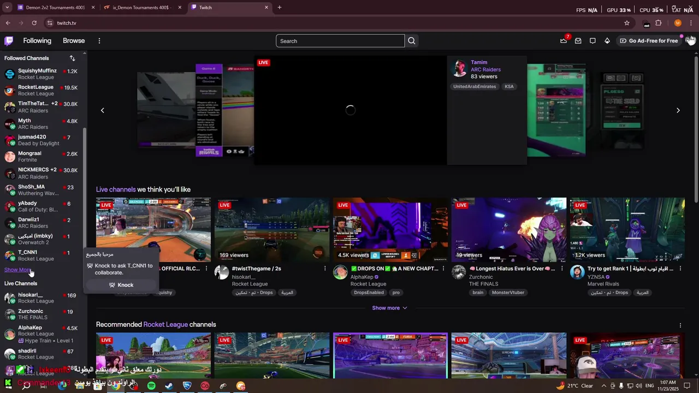This screenshot has height=393, width=699.
Task: Open options for Recommended Rocket League section
Action: (x=680, y=325)
